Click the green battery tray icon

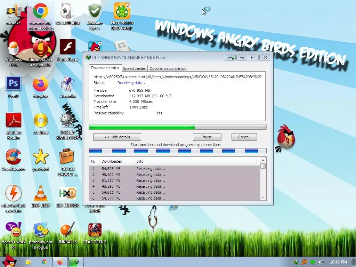pos(313,262)
